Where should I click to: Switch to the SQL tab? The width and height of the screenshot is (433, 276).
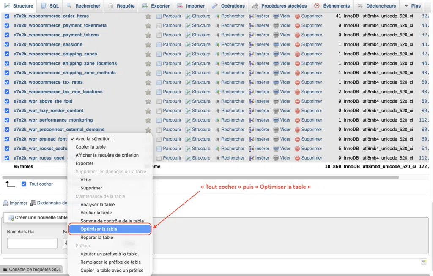(50, 6)
